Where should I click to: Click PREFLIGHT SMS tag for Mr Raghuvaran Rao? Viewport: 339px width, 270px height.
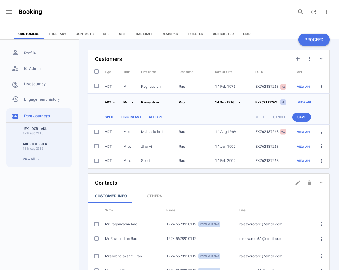pyautogui.click(x=210, y=224)
